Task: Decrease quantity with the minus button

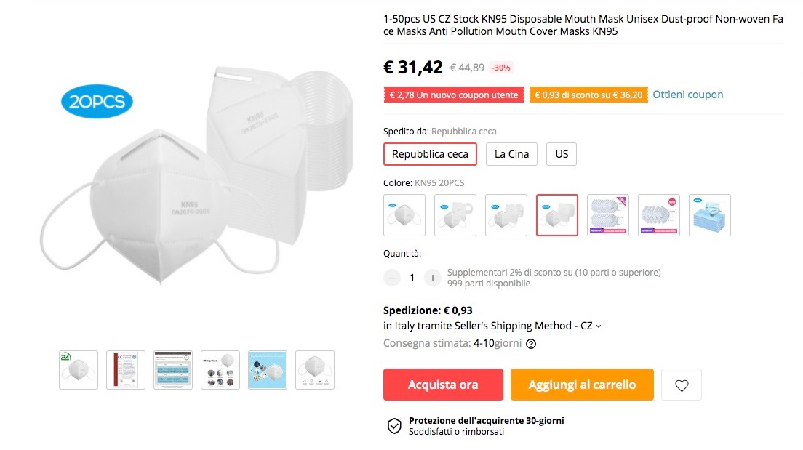Action: [x=392, y=278]
